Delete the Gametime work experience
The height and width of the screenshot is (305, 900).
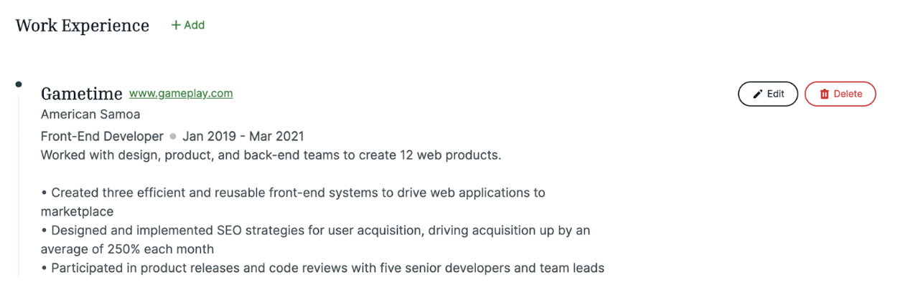840,94
